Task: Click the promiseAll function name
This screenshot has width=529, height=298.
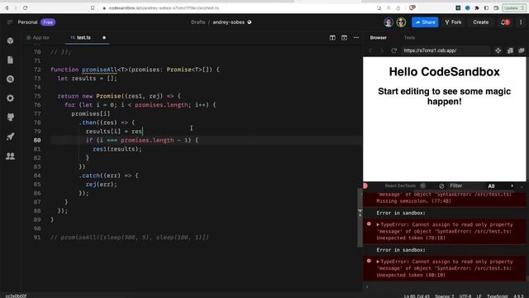Action: tap(99, 70)
